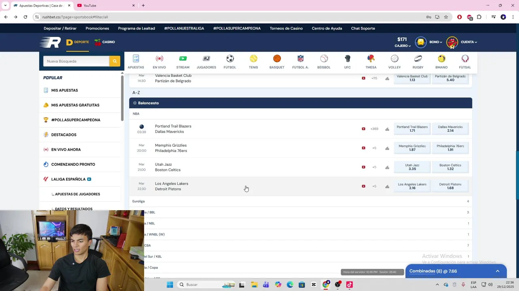Open the Bono dropdown
This screenshot has width=519, height=291.
(x=436, y=42)
